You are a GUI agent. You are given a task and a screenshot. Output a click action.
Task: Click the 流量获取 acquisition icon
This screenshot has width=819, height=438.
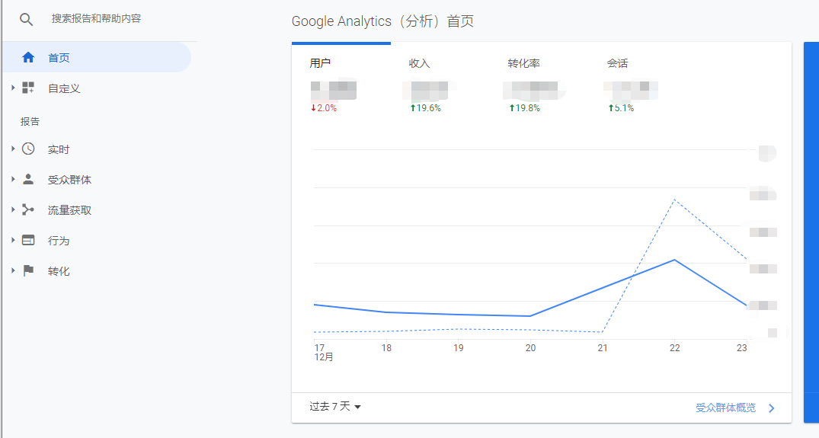click(28, 209)
